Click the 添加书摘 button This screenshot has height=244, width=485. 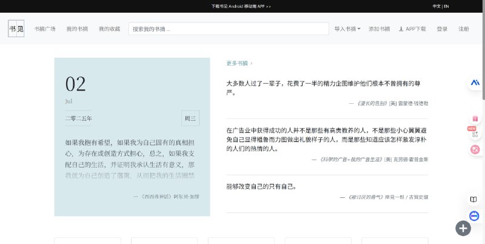(379, 29)
